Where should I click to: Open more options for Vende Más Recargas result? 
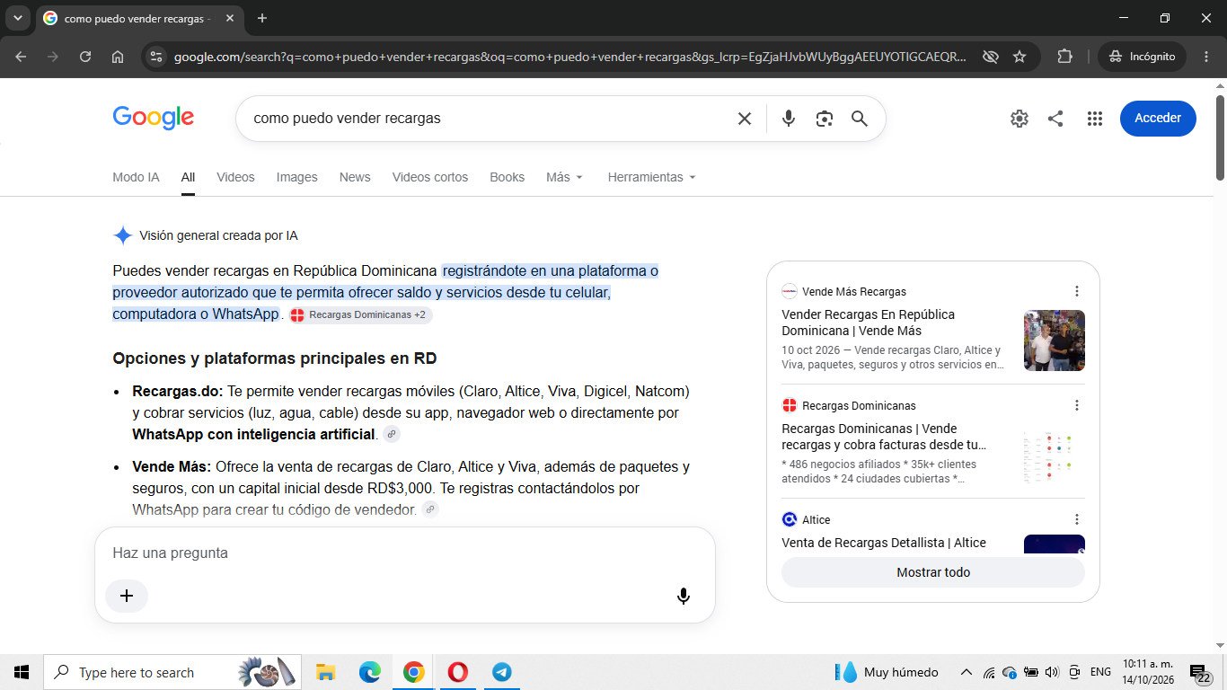pos(1077,291)
